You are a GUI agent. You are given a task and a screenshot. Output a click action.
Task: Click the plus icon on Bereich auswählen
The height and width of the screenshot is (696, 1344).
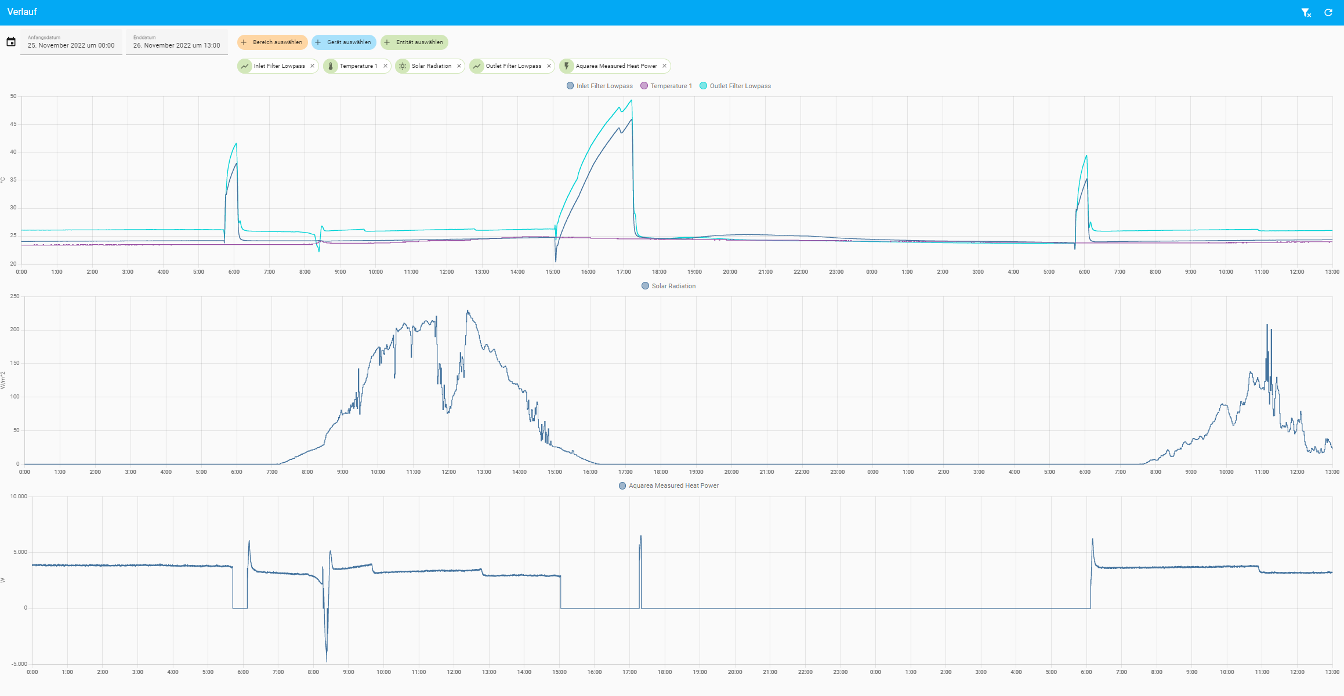pos(244,42)
